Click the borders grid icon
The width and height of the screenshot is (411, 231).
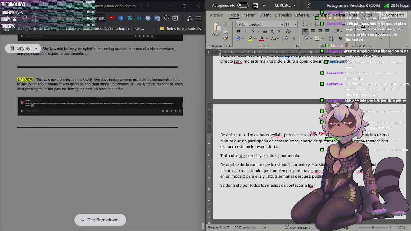tap(318, 38)
